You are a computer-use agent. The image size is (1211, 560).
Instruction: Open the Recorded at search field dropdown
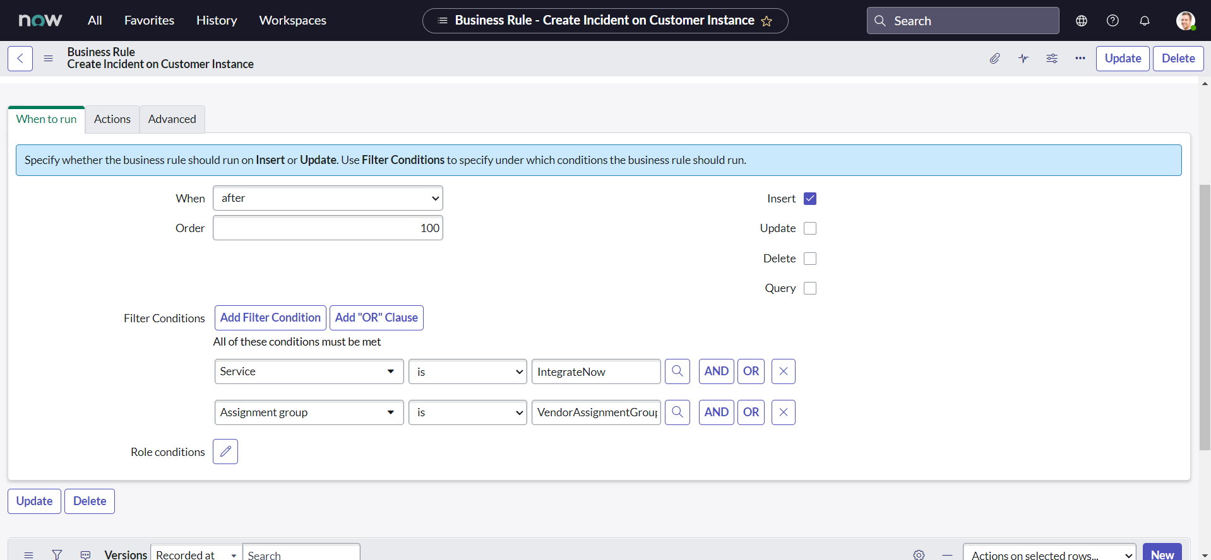196,553
